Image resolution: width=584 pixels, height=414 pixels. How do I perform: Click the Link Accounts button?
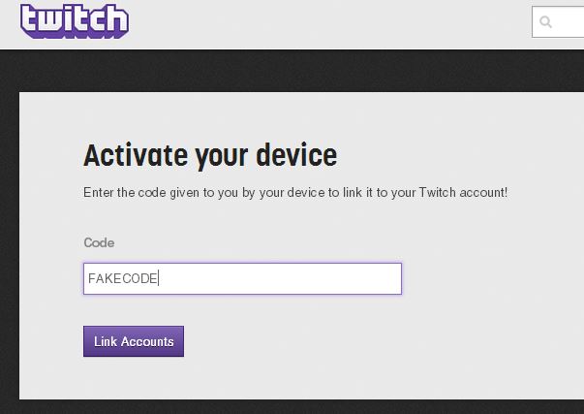click(x=134, y=341)
